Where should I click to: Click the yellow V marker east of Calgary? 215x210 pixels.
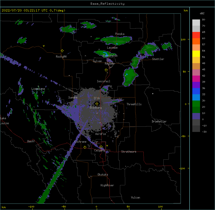(x=107, y=146)
